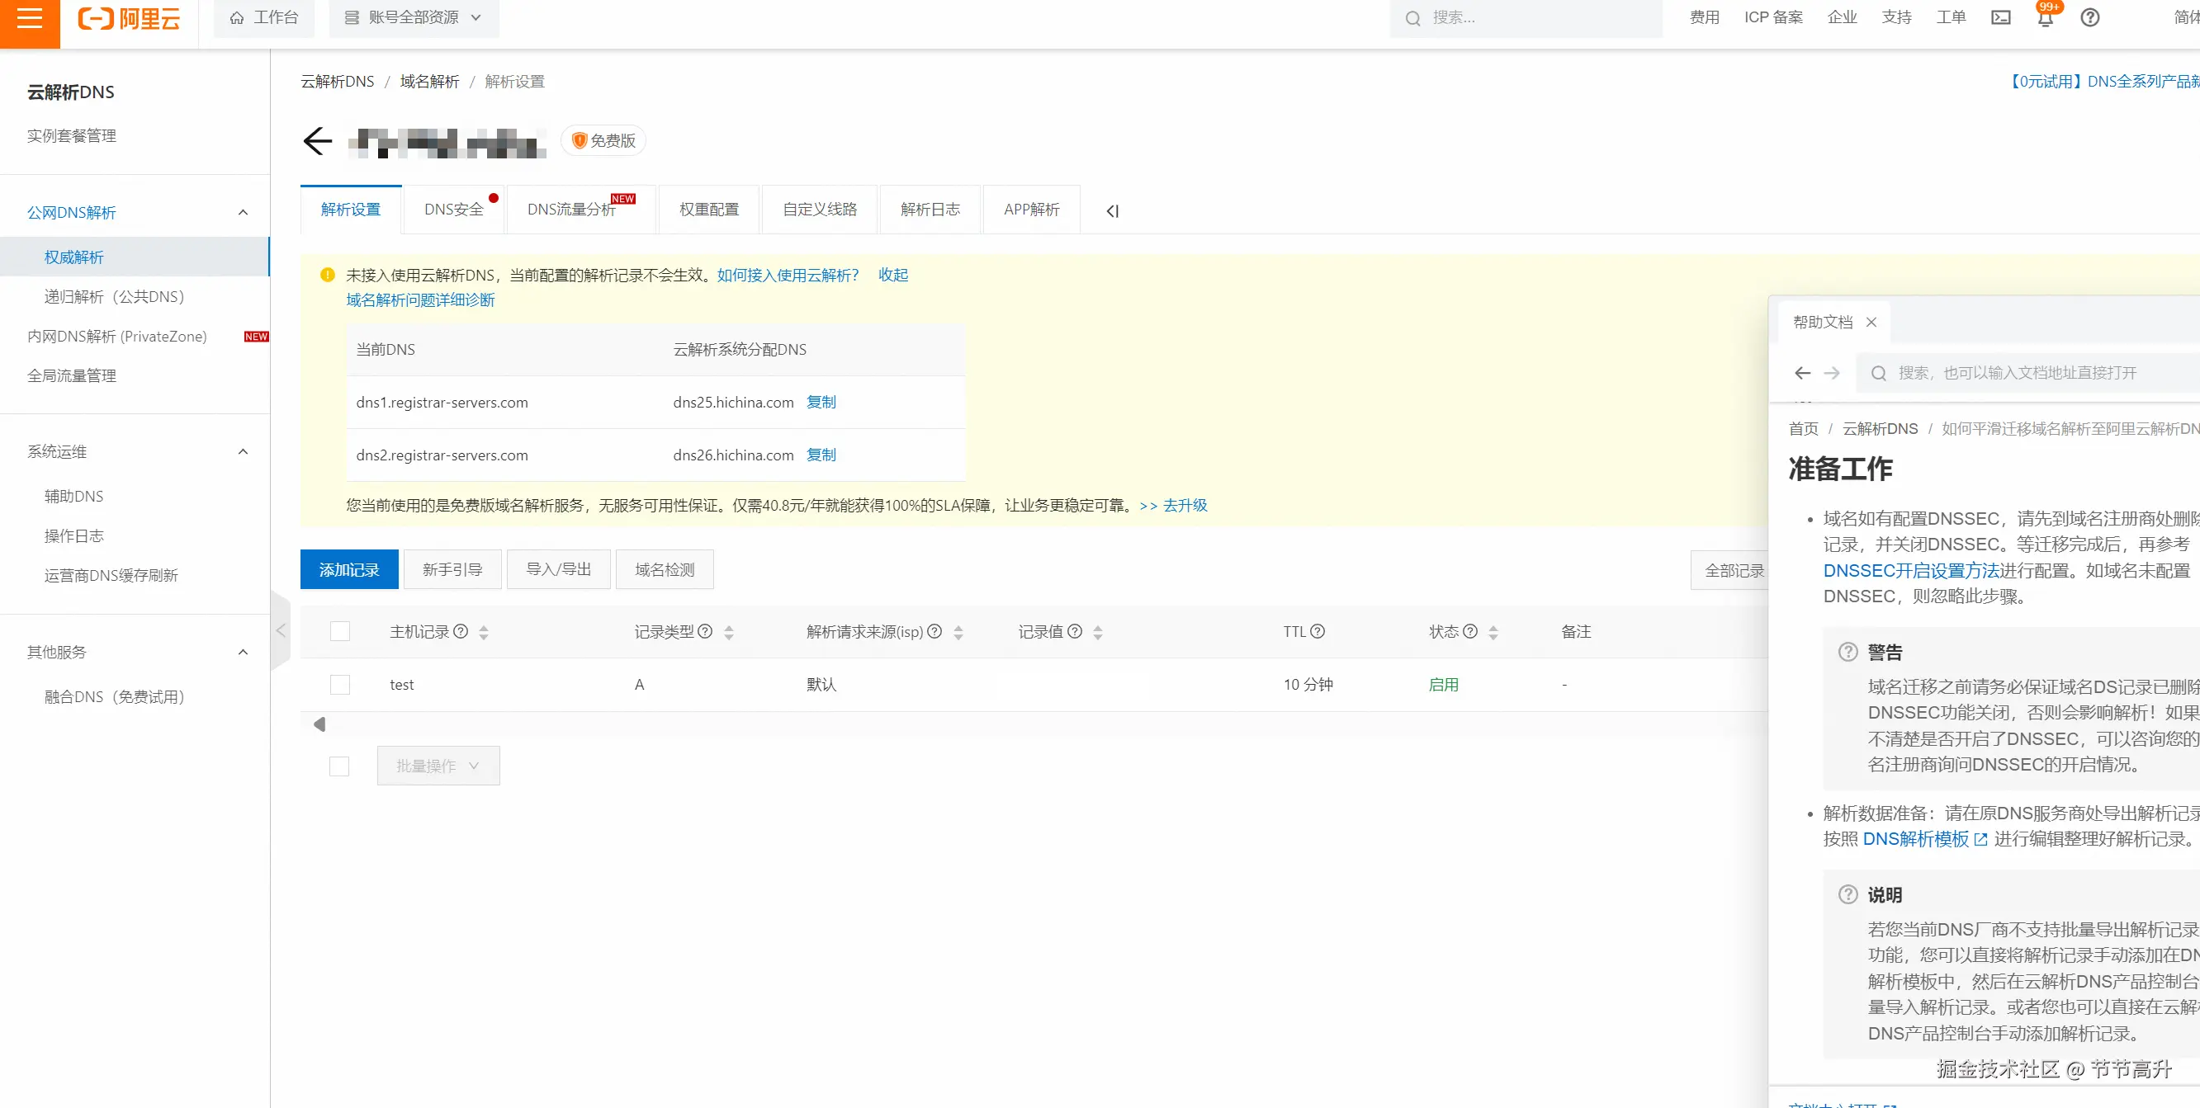Collapse the 公网DNS解析 section
Screen dimensions: 2200x1108
tap(243, 213)
